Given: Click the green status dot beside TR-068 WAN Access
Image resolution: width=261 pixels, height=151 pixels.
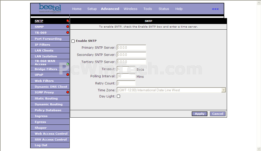Looking at the screenshot, I should click(x=68, y=64).
